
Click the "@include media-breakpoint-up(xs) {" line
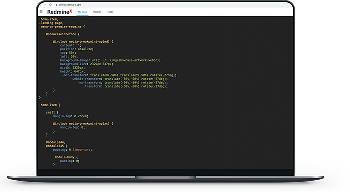tap(83, 124)
